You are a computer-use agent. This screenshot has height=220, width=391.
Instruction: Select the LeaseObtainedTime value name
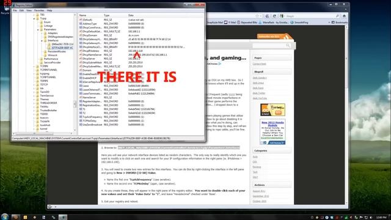[x=92, y=90]
